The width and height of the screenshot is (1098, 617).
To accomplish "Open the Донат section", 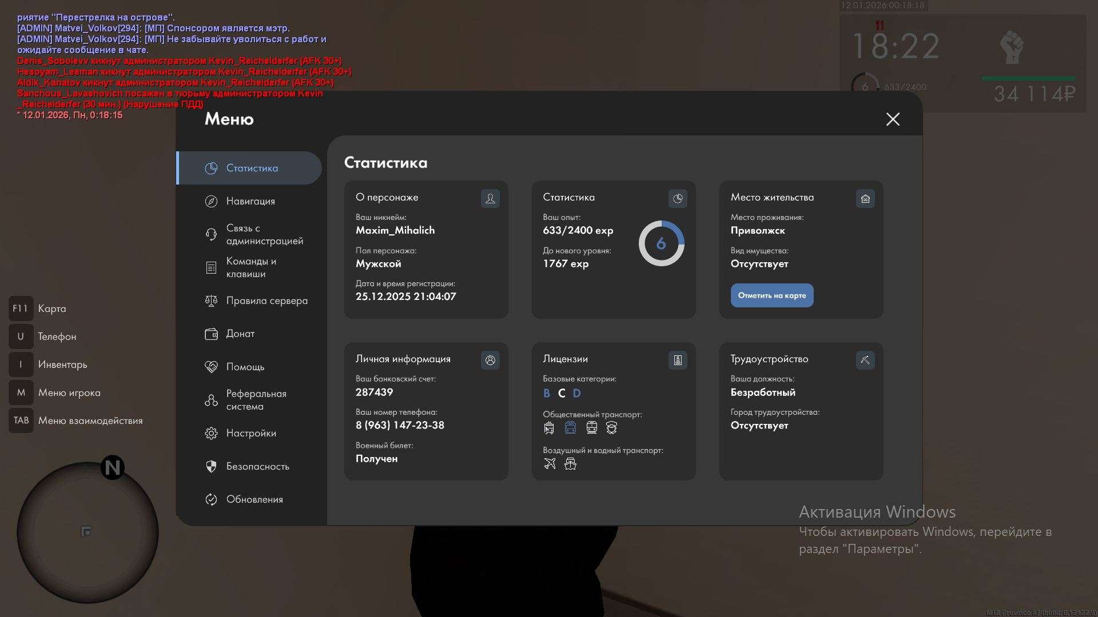I will [x=240, y=334].
